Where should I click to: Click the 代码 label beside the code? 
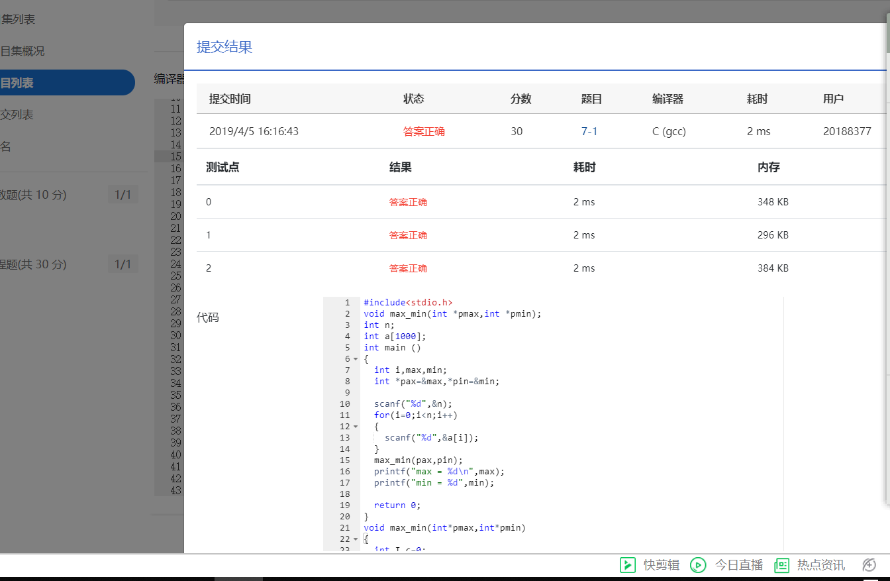click(x=207, y=317)
